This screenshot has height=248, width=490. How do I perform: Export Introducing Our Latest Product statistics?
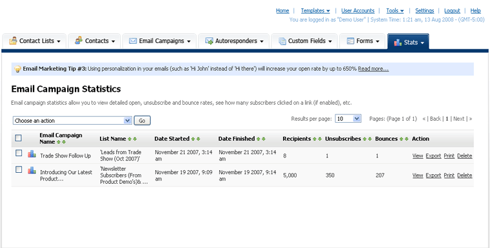point(433,175)
